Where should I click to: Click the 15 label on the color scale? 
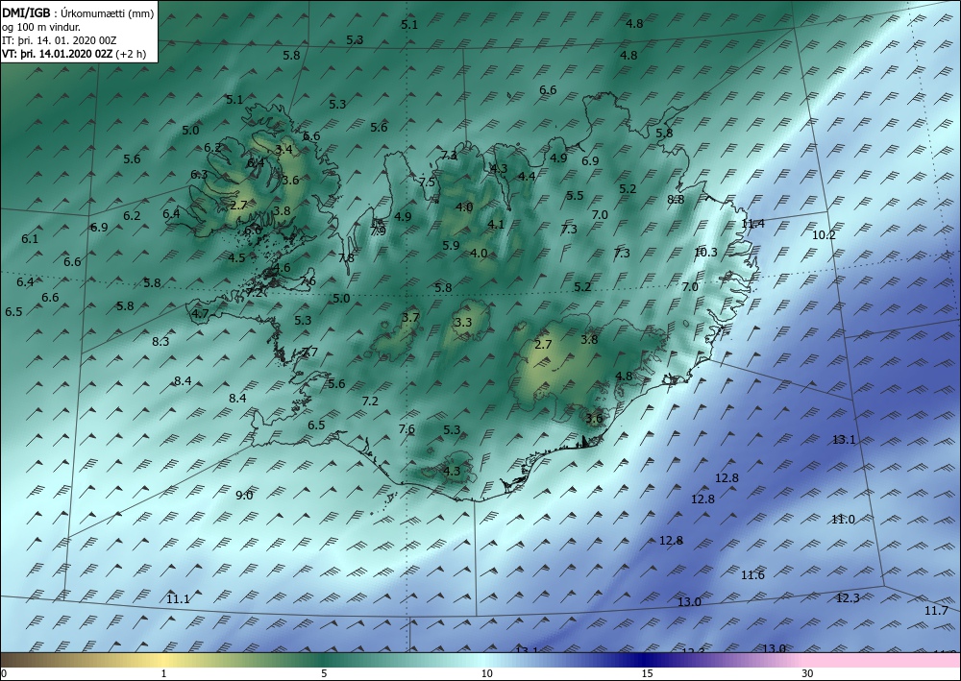pos(647,673)
